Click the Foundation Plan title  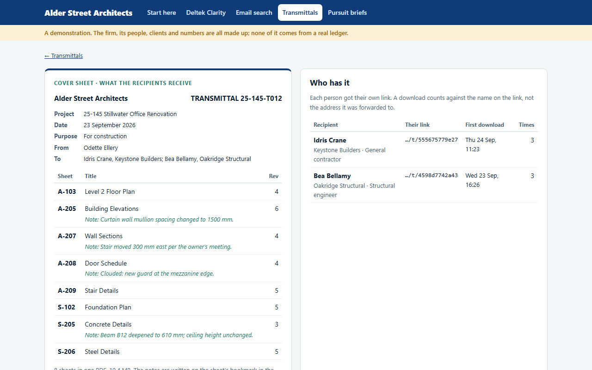108,307
